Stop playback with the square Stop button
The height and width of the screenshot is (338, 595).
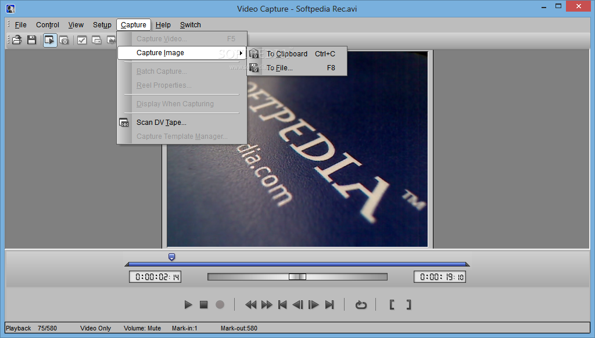pos(204,305)
